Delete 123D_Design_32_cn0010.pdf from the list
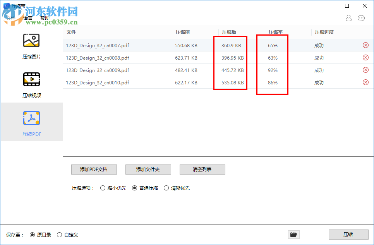Screen dimensions: 374x245 coord(365,82)
